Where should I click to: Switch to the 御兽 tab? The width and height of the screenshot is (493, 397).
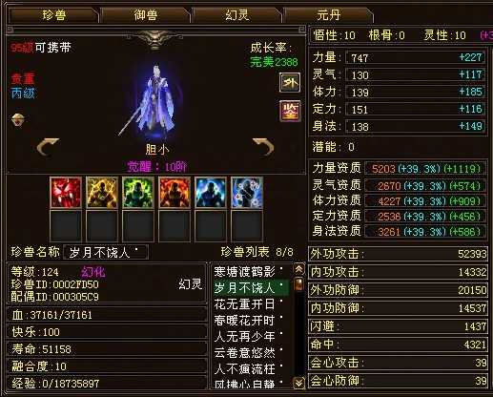[x=145, y=15]
